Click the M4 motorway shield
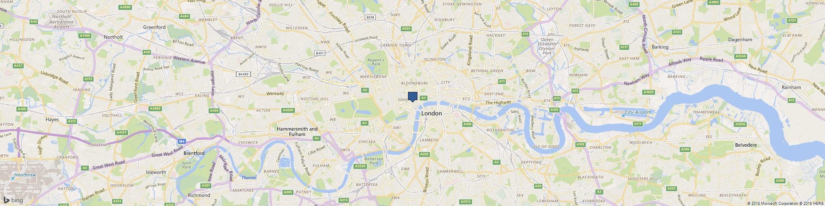This screenshot has height=206, width=825. pyautogui.click(x=181, y=141)
